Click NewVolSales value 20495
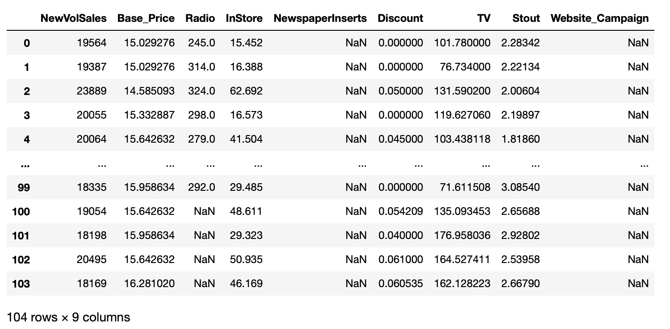This screenshot has width=670, height=329. point(92,259)
